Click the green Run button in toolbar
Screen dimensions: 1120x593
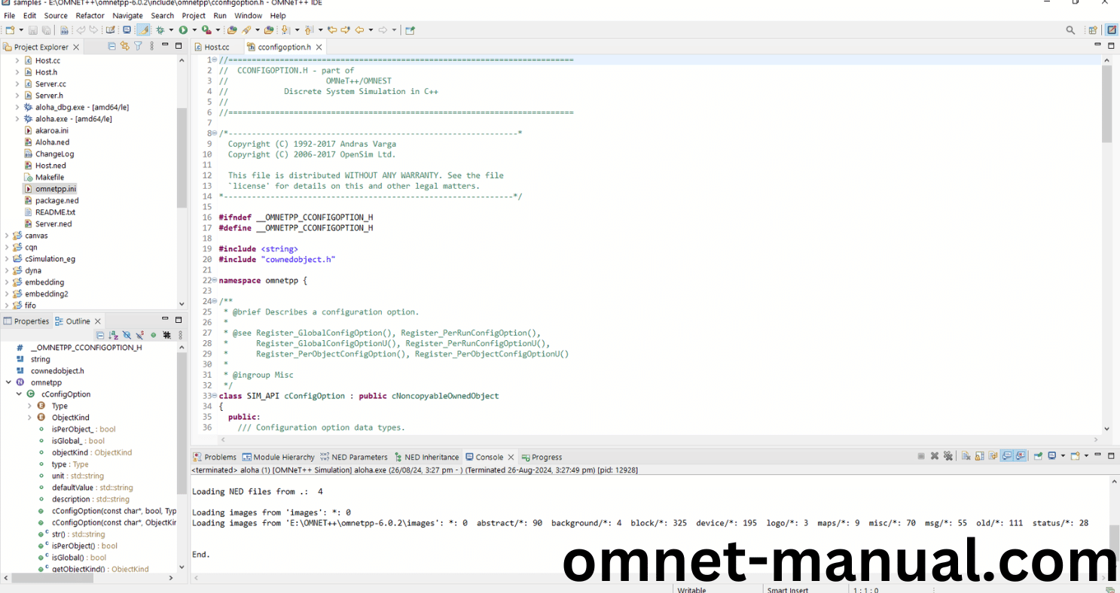pyautogui.click(x=183, y=30)
